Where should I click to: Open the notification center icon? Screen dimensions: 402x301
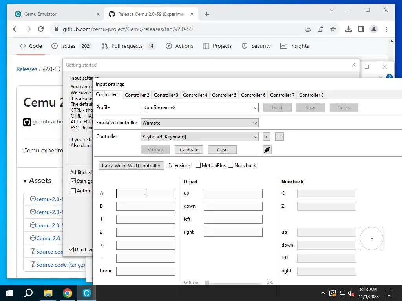389,293
